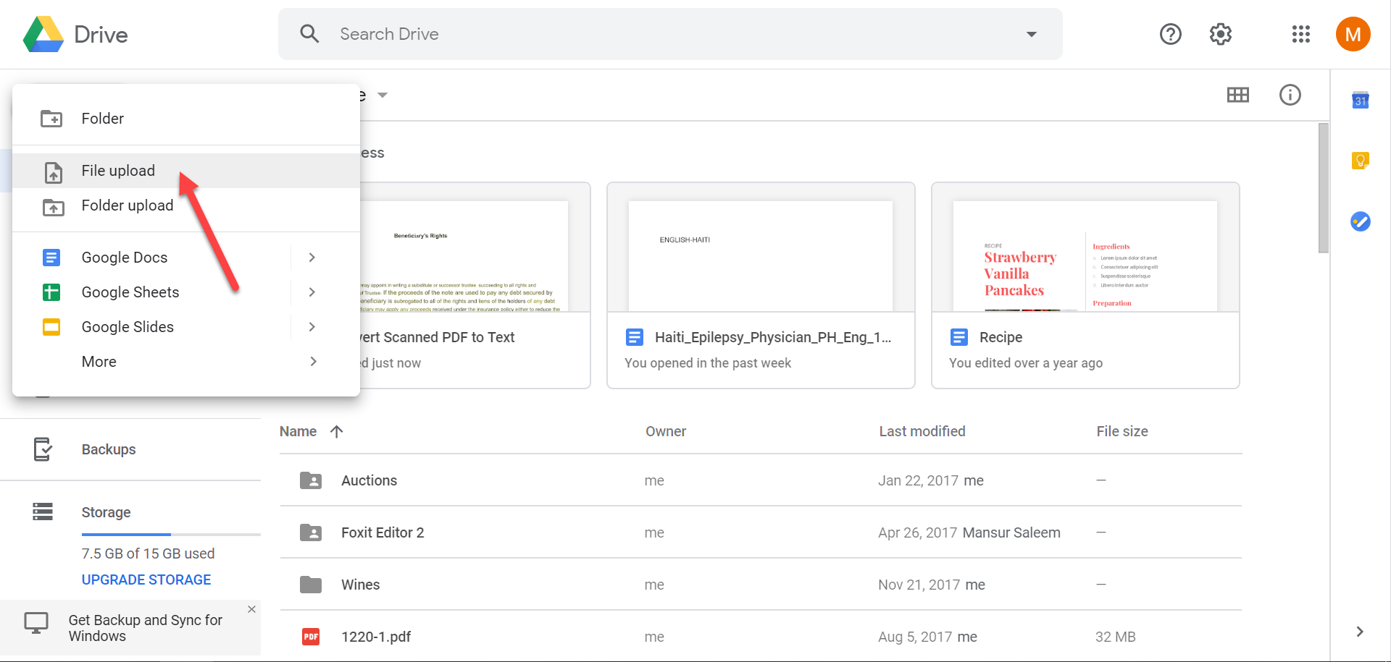The height and width of the screenshot is (662, 1391).
Task: Select the Auctions folder row
Action: (x=761, y=480)
